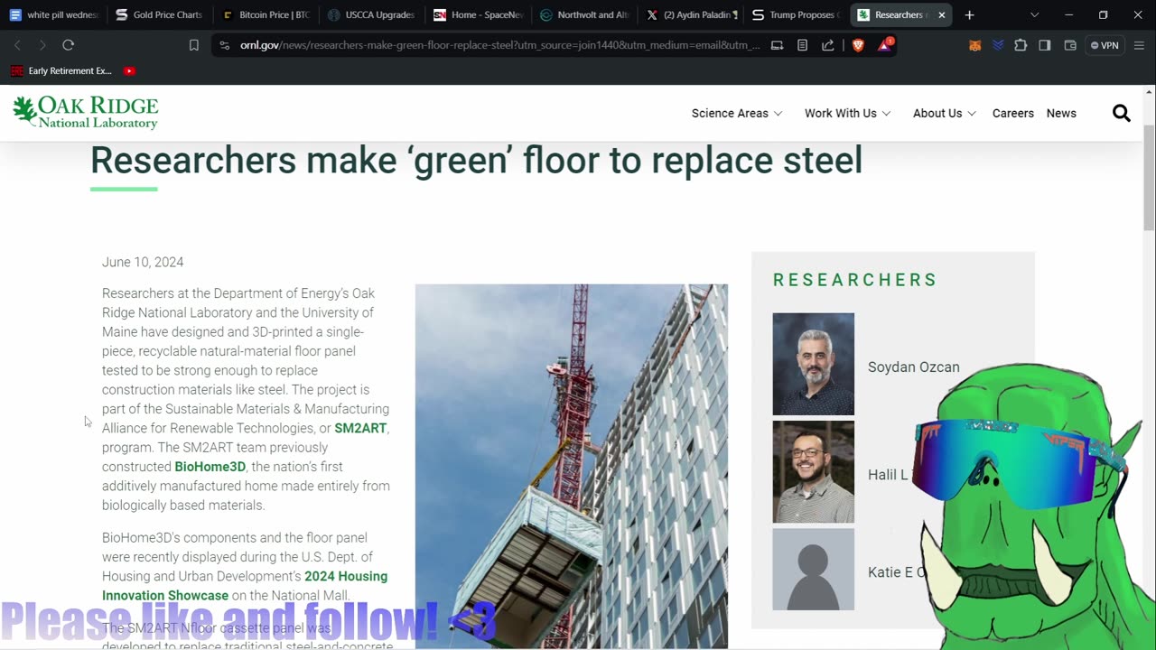The height and width of the screenshot is (650, 1156).
Task: Click the page vertical scrollbar thumb
Action: tap(1149, 178)
